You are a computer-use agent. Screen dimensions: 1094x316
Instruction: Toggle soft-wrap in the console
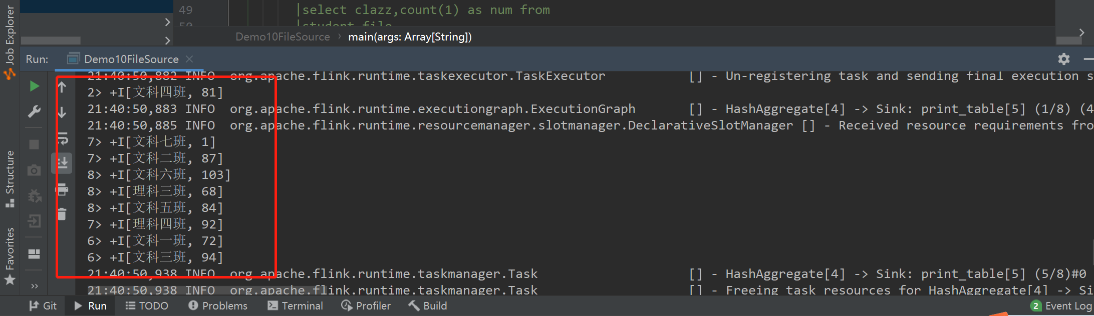(63, 138)
